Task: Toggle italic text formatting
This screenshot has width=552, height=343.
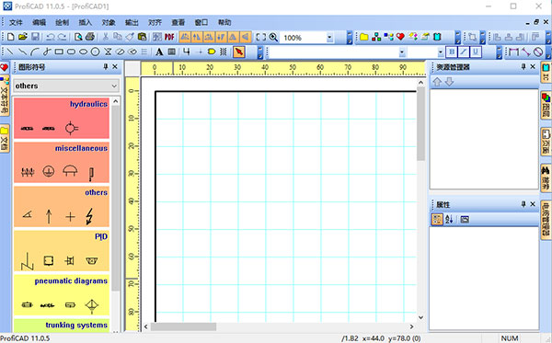Action: pos(464,52)
